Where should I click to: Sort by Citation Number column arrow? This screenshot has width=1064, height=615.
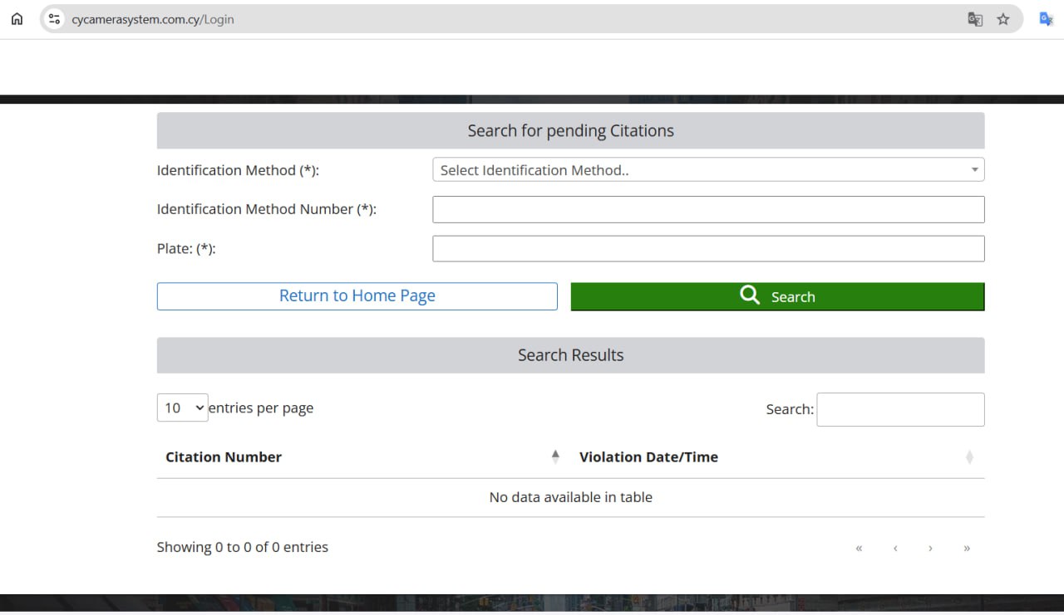(555, 456)
